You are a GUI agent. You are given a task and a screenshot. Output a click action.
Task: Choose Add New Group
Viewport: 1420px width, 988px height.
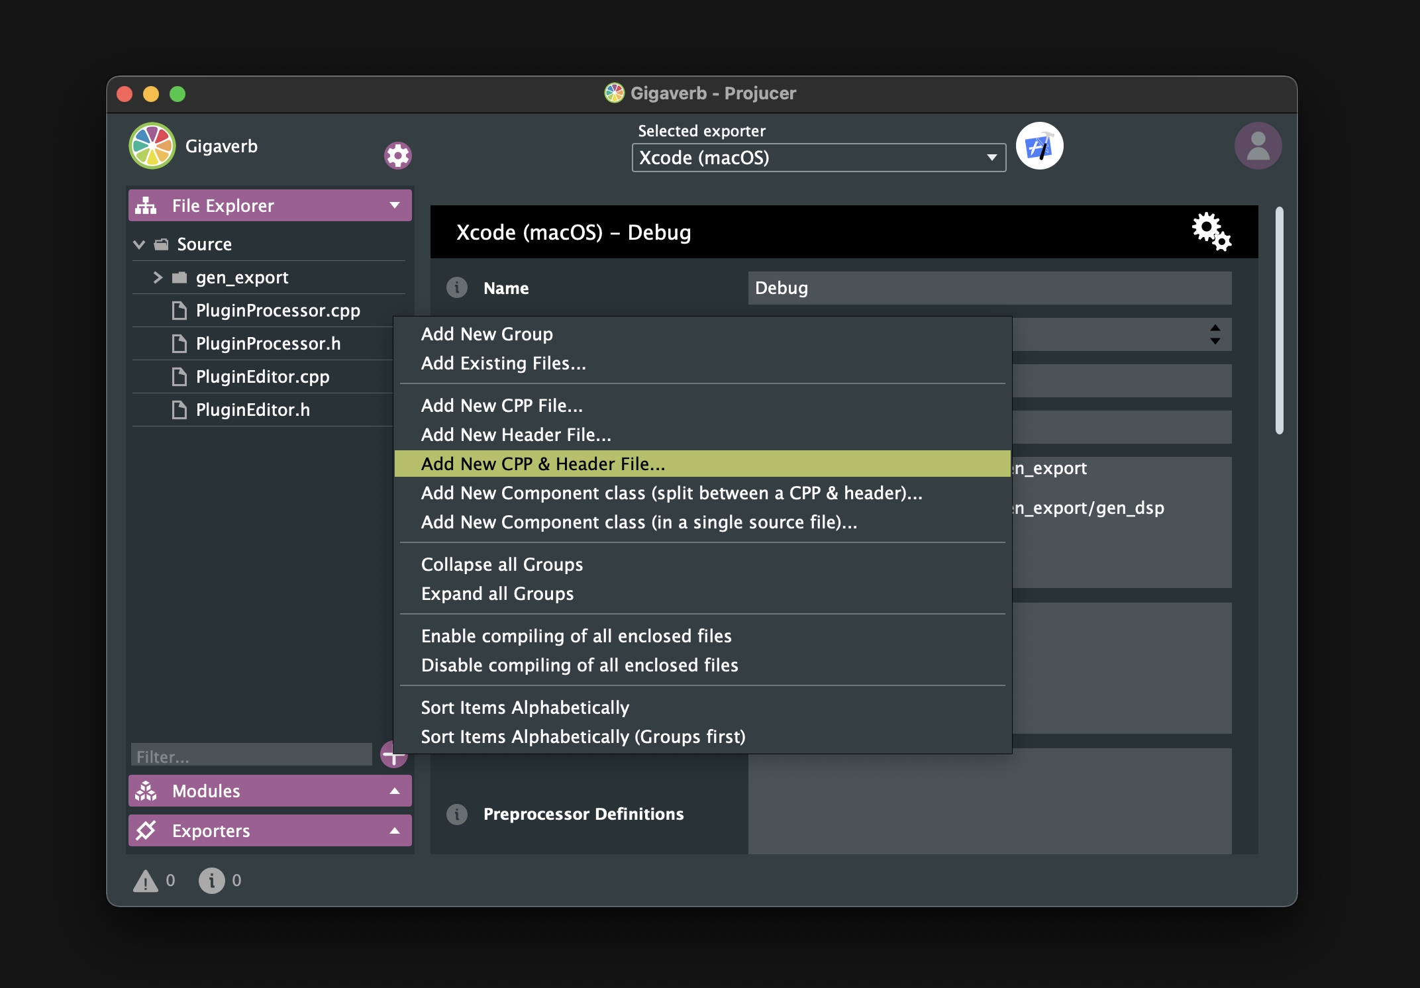[x=702, y=334]
